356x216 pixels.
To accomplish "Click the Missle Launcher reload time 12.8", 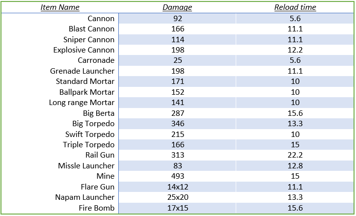I will point(295,166).
